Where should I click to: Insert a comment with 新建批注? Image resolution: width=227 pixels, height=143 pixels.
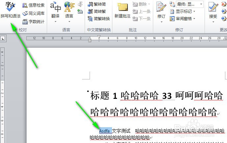tap(123, 11)
